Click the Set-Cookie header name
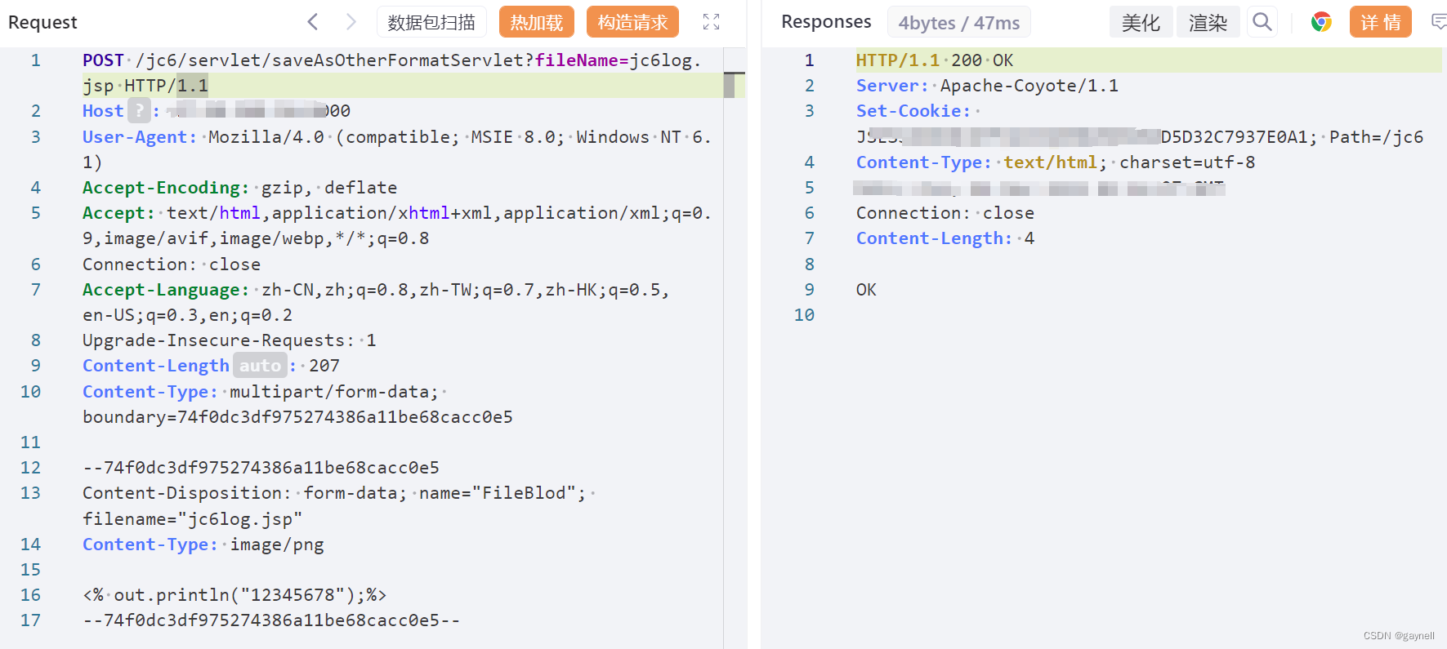The height and width of the screenshot is (649, 1447). [913, 111]
